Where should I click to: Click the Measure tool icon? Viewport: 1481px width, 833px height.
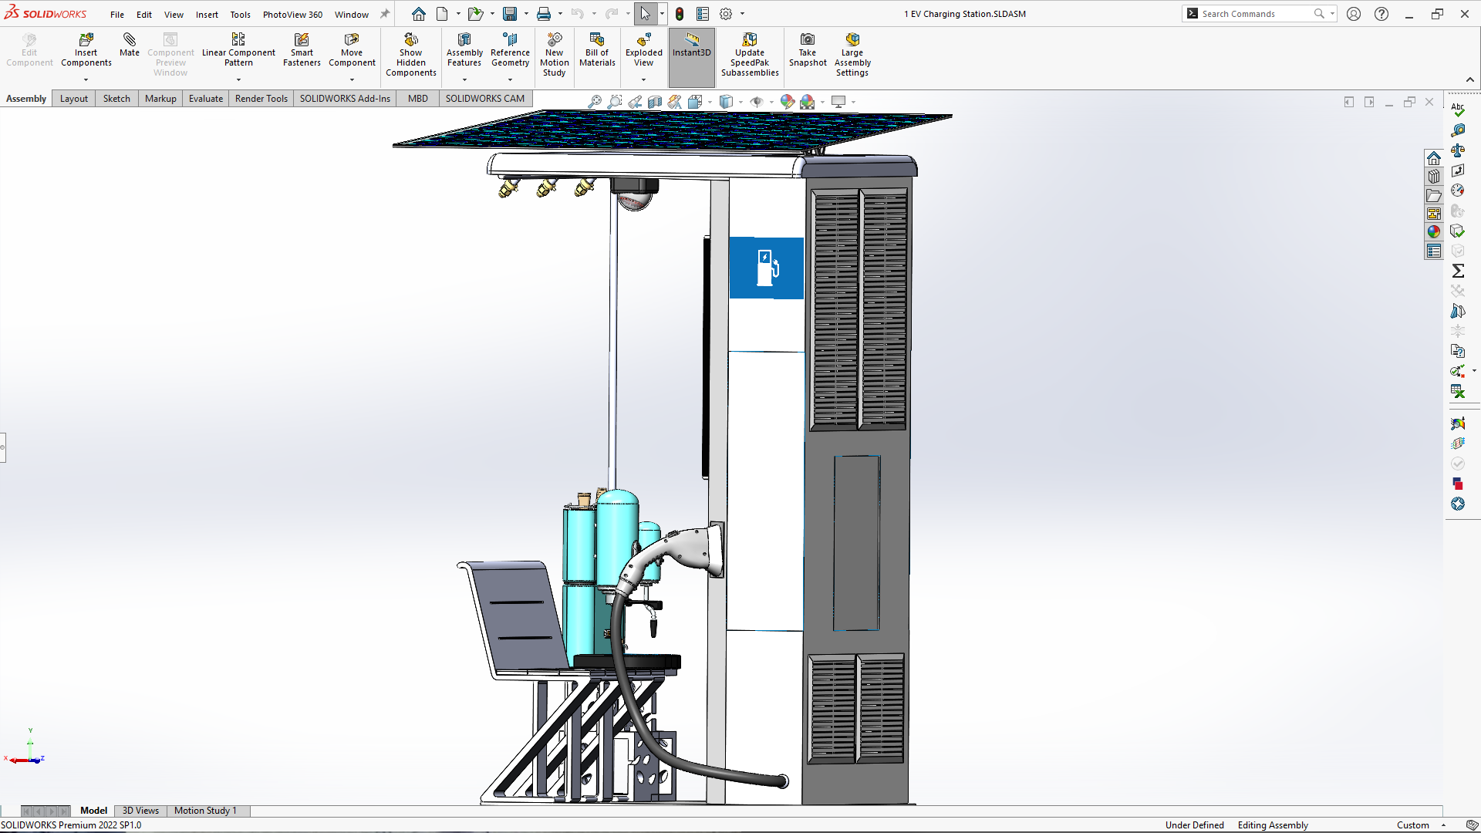point(1457,130)
